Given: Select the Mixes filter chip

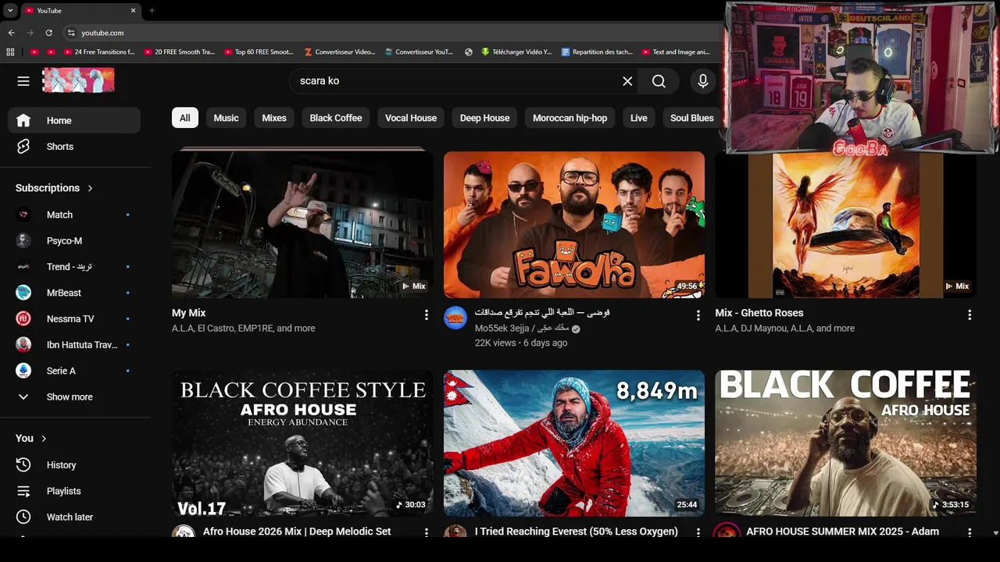Looking at the screenshot, I should [x=274, y=118].
